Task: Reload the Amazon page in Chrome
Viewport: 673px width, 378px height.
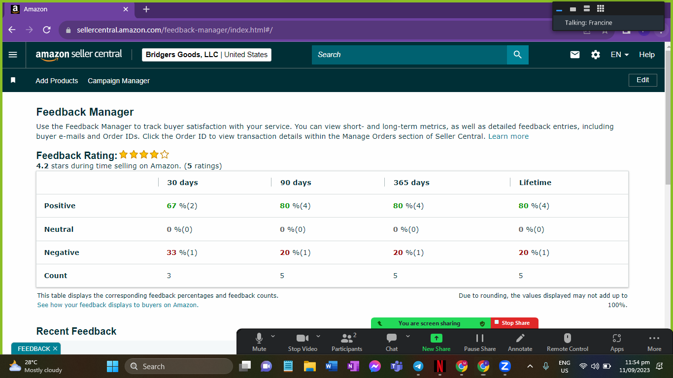Action: (x=47, y=30)
